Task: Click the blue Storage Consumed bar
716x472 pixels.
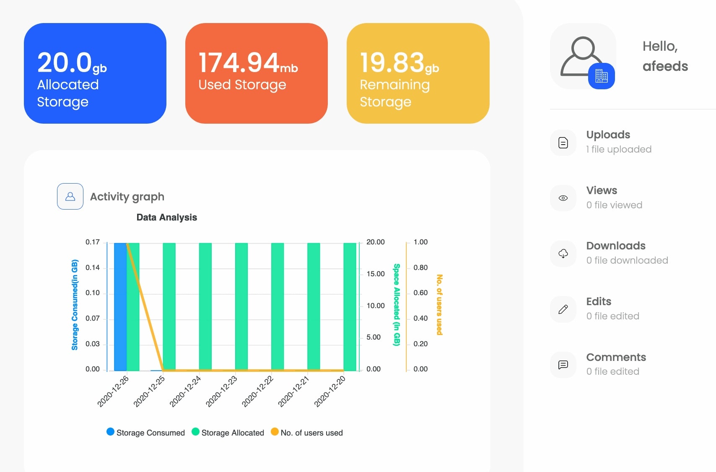Action: [120, 307]
